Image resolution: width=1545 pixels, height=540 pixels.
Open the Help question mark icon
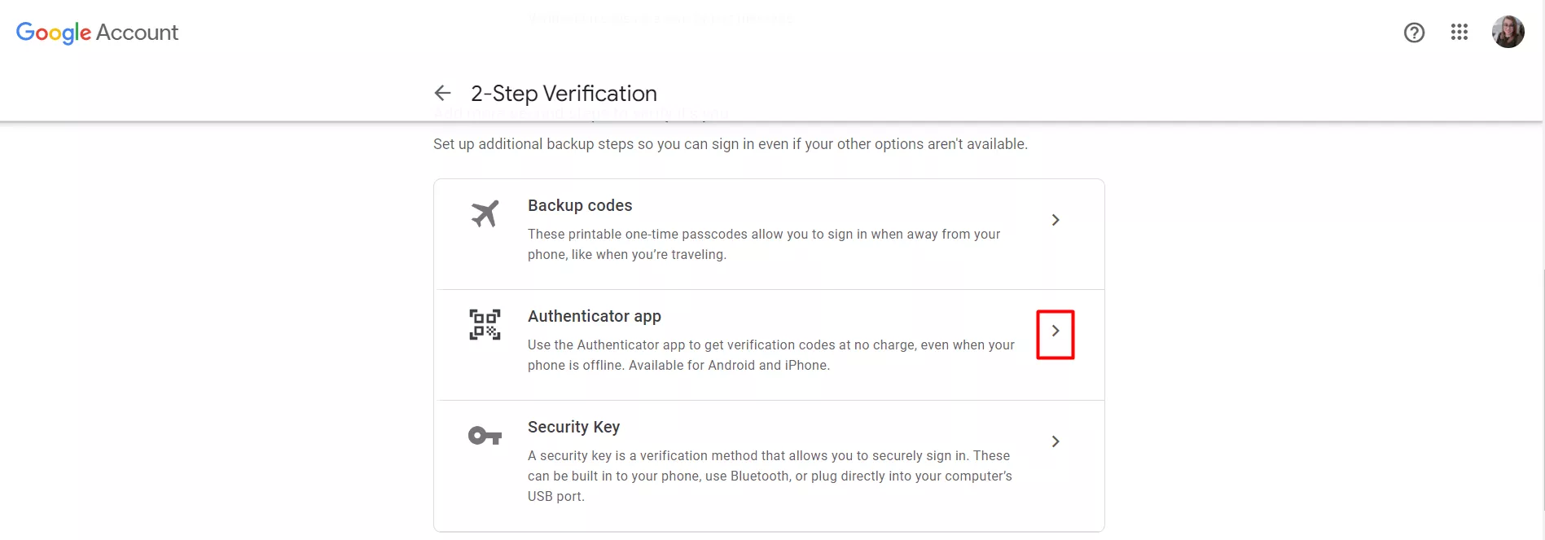click(x=1414, y=33)
